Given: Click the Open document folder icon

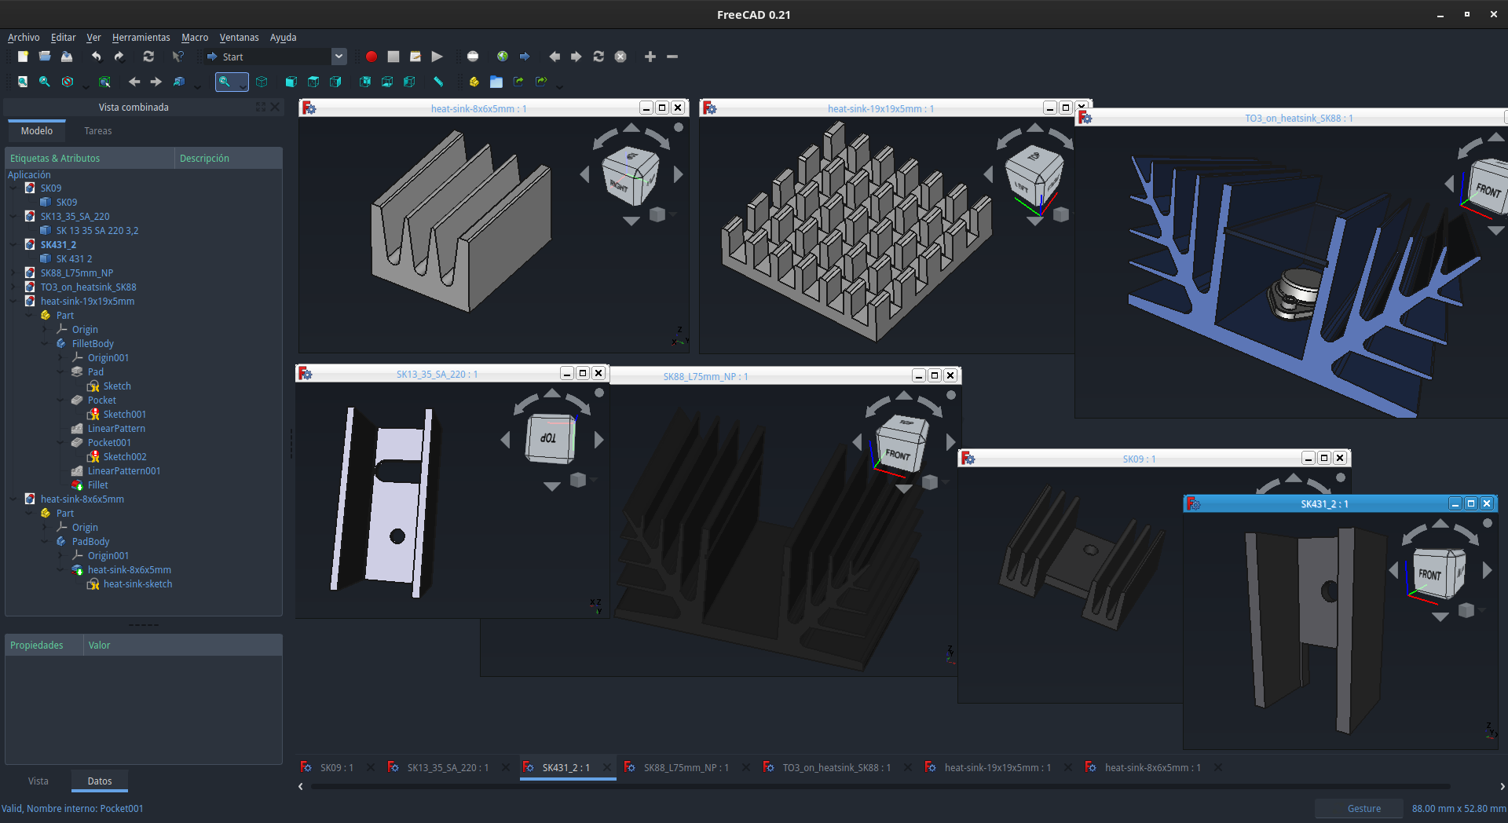Looking at the screenshot, I should (45, 57).
